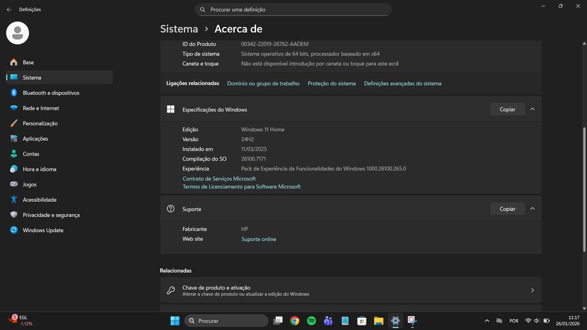Select Sistema in the sidebar

coord(59,77)
